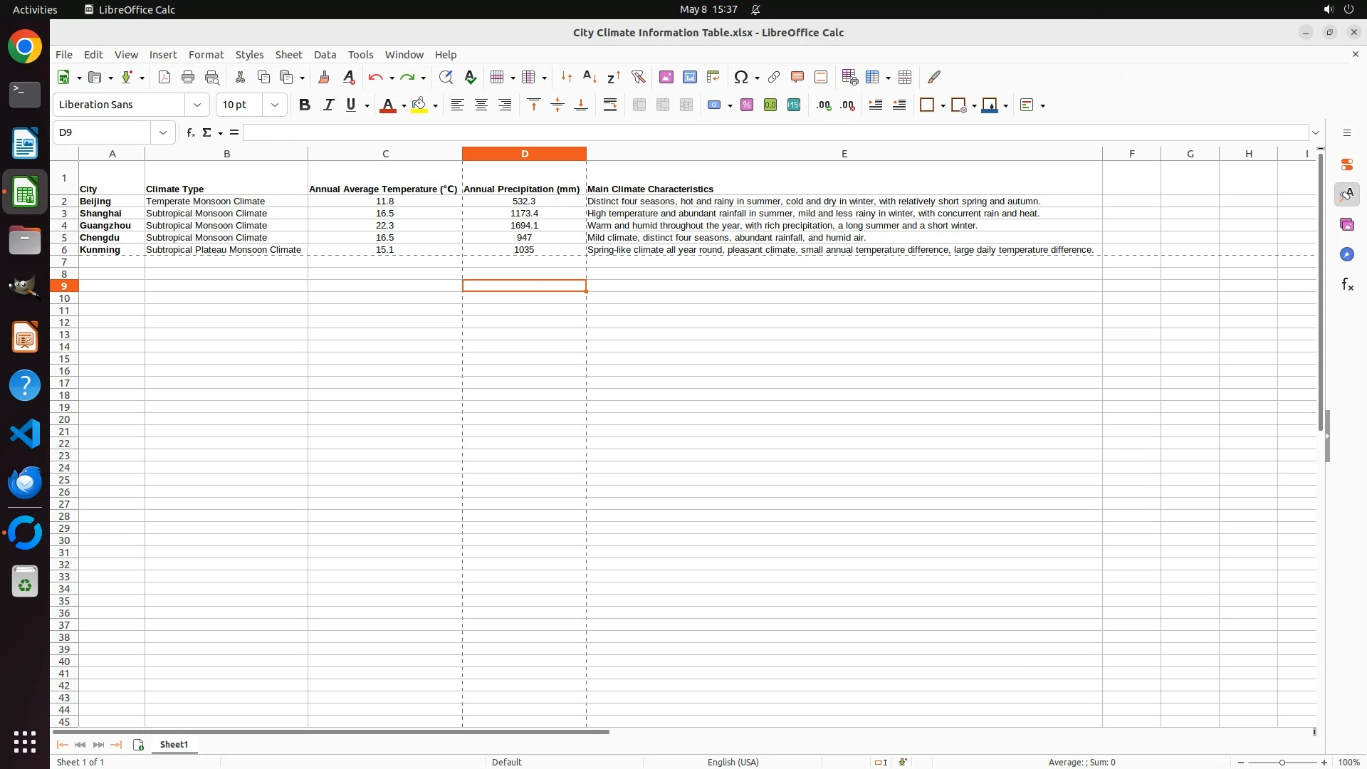
Task: Toggle Wrap Text button
Action: [x=610, y=105]
